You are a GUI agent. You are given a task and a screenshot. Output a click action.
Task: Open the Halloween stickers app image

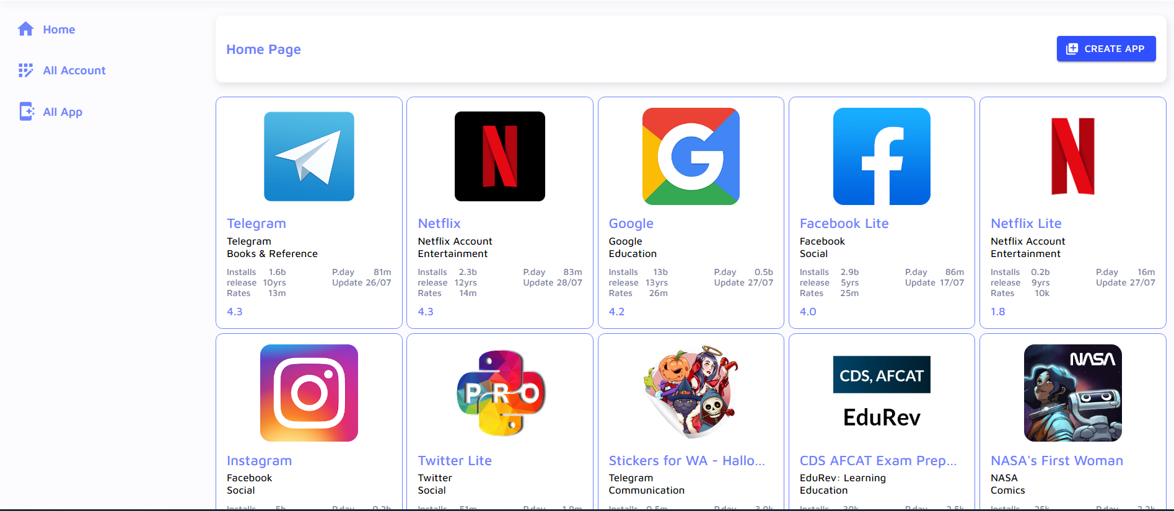pos(690,393)
